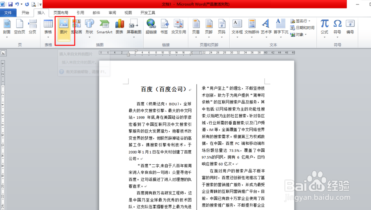Click the line 在面对用户的搜索产品不断丰
The height and width of the screenshot is (210, 371).
click(237, 171)
